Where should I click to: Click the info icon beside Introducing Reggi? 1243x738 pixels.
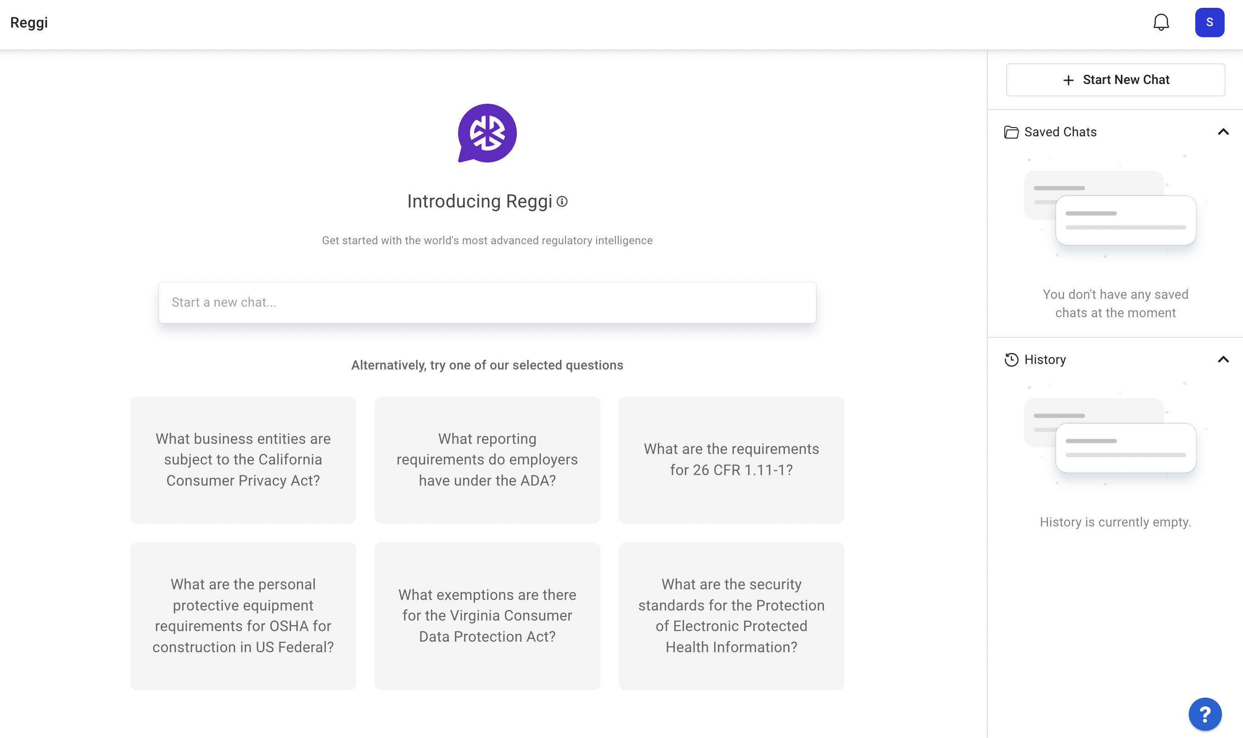click(562, 201)
